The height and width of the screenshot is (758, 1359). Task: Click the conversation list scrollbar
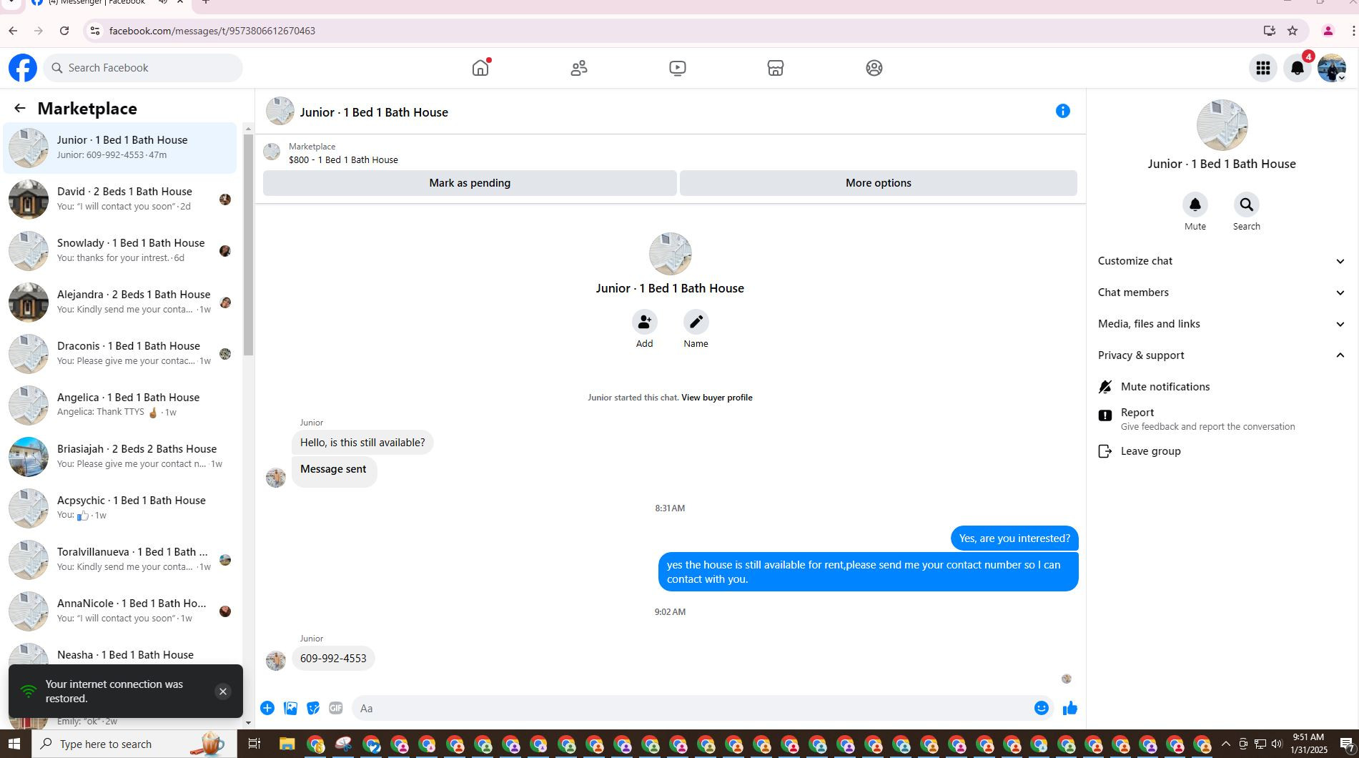pyautogui.click(x=248, y=245)
